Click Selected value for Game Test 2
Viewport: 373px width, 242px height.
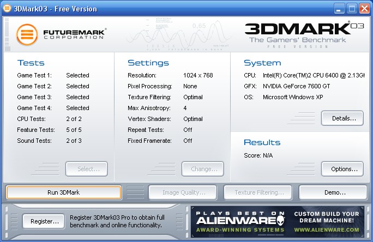coord(78,86)
